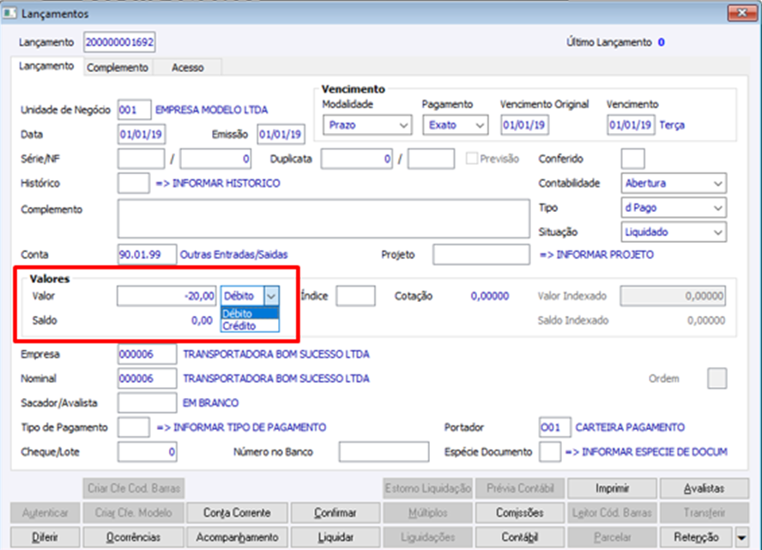This screenshot has height=550, width=762.
Task: Collapse the Débito/Crédito combo box arrow
Action: (x=272, y=295)
